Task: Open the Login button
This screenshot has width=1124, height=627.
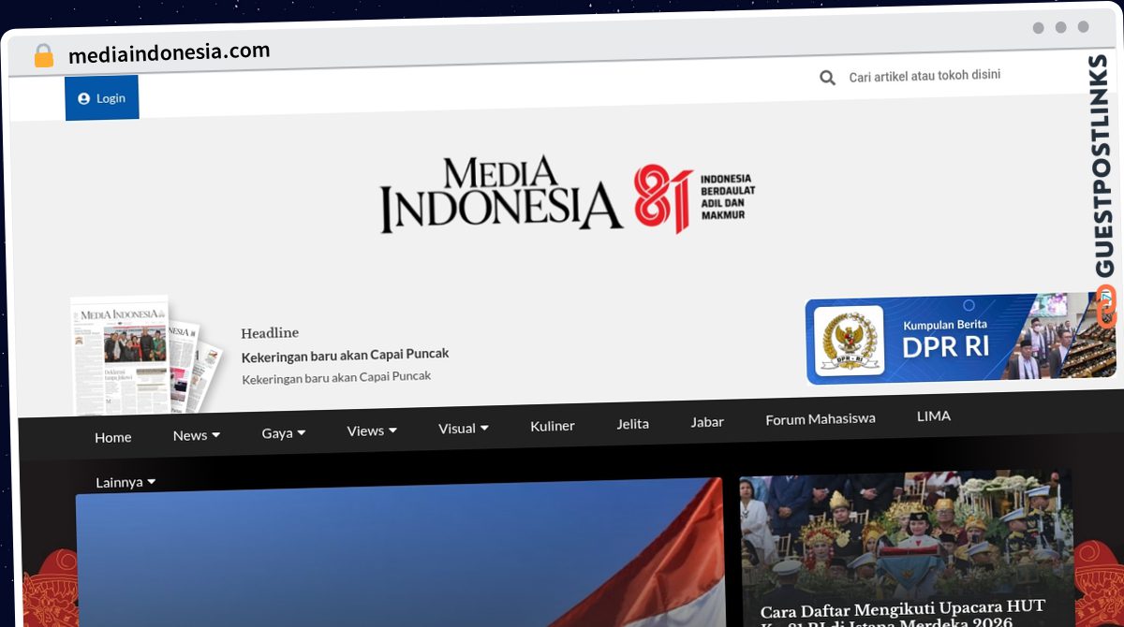Action: click(102, 98)
